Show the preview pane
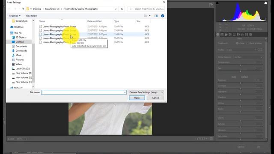274x154 pixels. (x=156, y=16)
